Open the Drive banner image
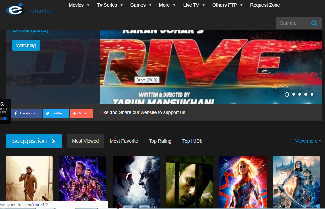This screenshot has width=325, height=209. tap(211, 67)
